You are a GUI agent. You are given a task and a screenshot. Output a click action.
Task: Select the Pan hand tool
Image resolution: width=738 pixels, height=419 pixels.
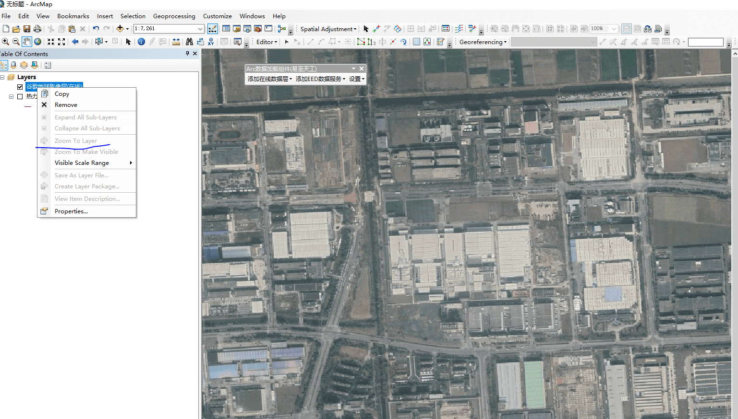click(27, 42)
